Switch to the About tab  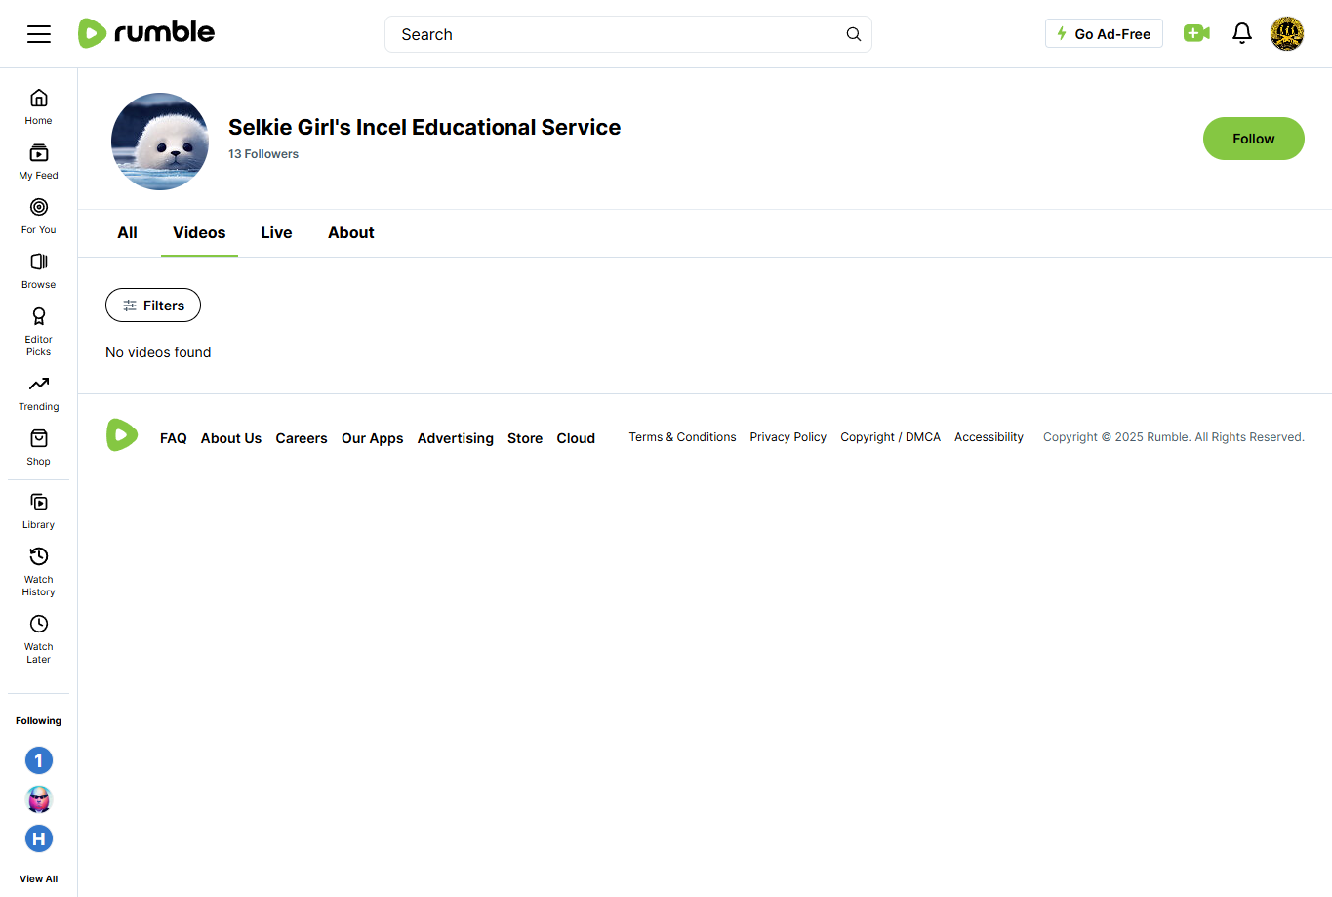click(350, 233)
